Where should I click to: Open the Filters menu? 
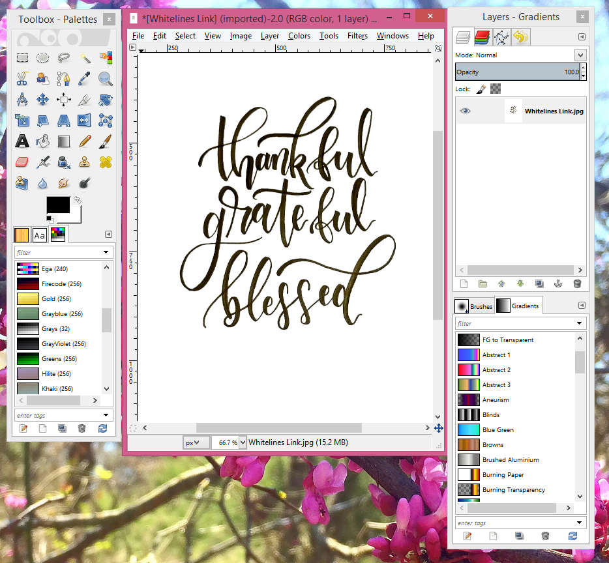point(357,36)
